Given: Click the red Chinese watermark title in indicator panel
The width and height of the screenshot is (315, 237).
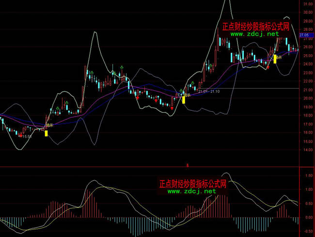Looking at the screenshot, I should tap(193, 184).
